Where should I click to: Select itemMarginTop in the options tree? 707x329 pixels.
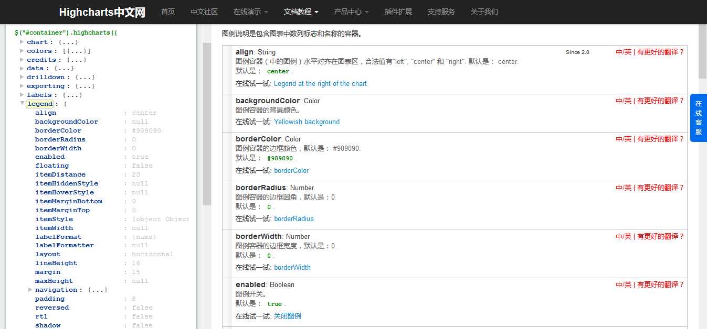pos(62,210)
